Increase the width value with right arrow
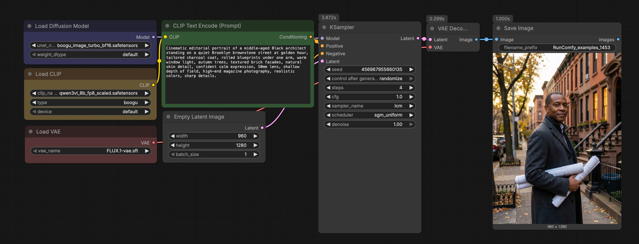This screenshot has width=639, height=244. [255, 136]
